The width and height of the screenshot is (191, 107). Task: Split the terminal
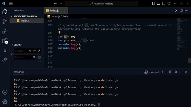pos(170,72)
